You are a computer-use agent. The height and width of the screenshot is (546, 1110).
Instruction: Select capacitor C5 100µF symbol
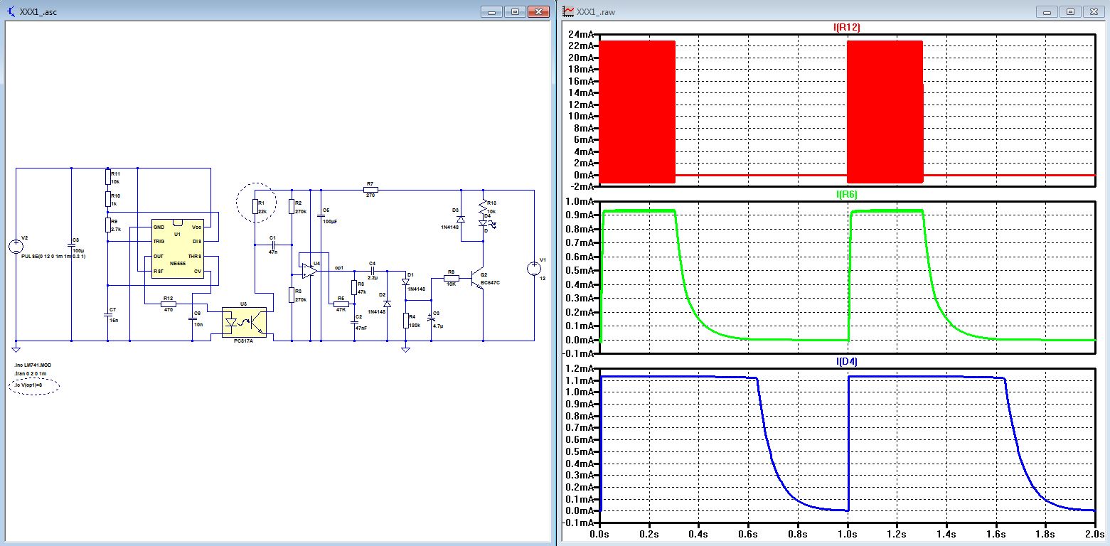[321, 215]
